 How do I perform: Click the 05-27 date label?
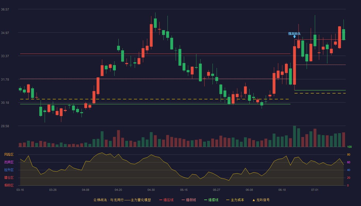coord(217,190)
